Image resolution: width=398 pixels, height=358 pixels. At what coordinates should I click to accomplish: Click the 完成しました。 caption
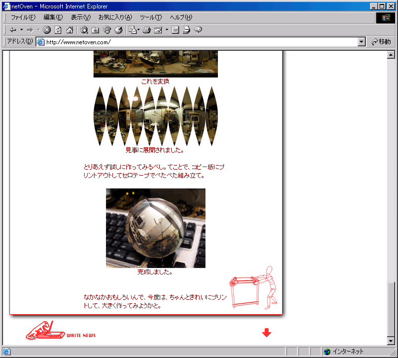pos(155,272)
